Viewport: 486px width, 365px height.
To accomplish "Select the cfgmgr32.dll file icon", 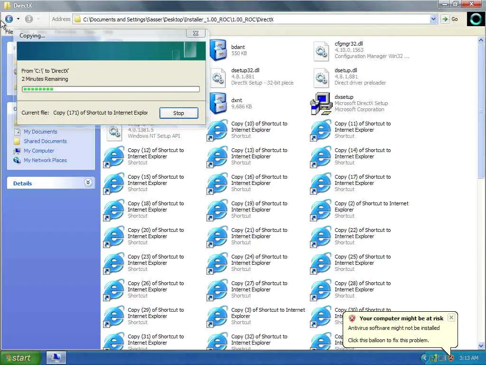I will pyautogui.click(x=321, y=51).
